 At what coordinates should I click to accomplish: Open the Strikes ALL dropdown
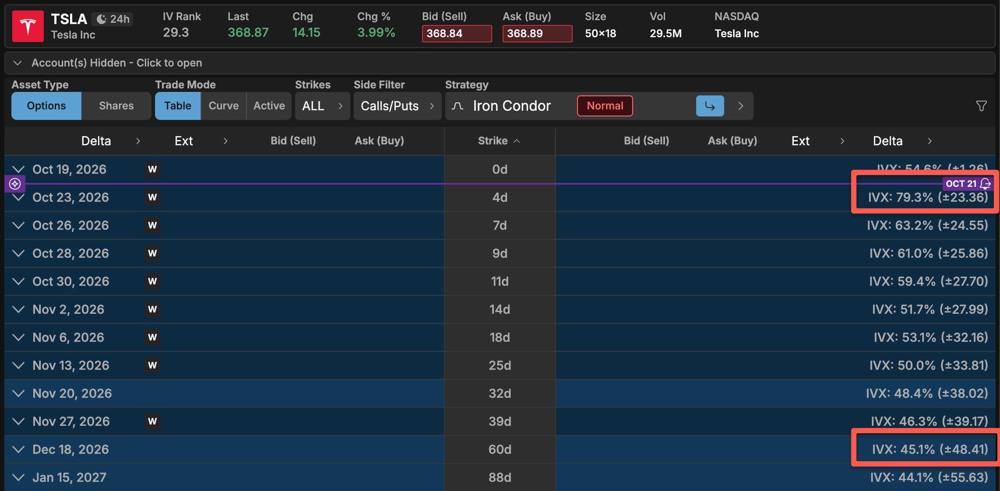(322, 106)
